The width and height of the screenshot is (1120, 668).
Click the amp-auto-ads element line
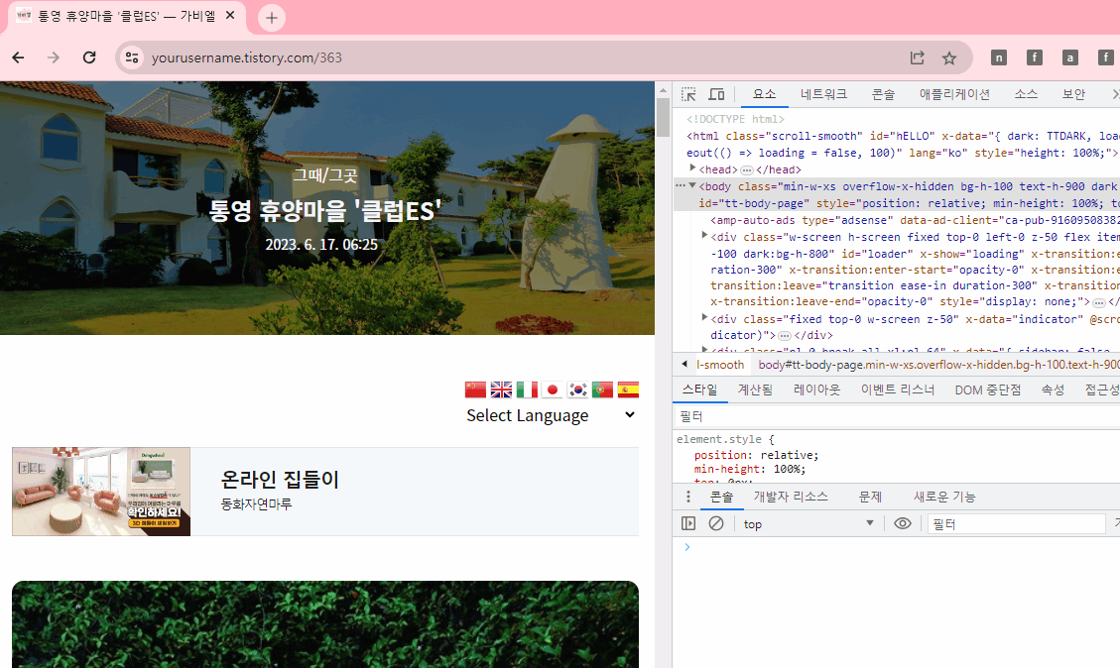click(915, 221)
